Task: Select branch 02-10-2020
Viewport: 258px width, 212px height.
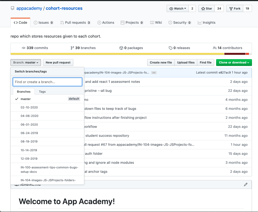Action: pos(47,107)
